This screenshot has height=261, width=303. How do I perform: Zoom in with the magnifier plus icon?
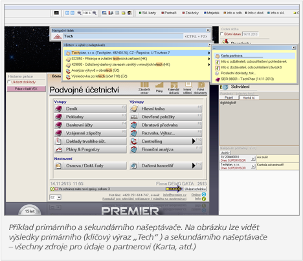click(x=95, y=13)
